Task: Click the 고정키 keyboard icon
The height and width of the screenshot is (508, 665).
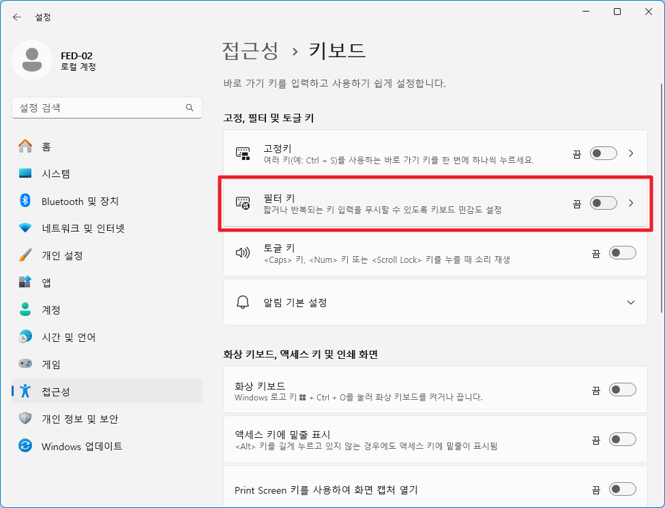Action: [243, 154]
